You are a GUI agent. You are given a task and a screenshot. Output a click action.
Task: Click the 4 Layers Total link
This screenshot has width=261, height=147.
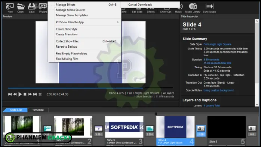point(212,106)
